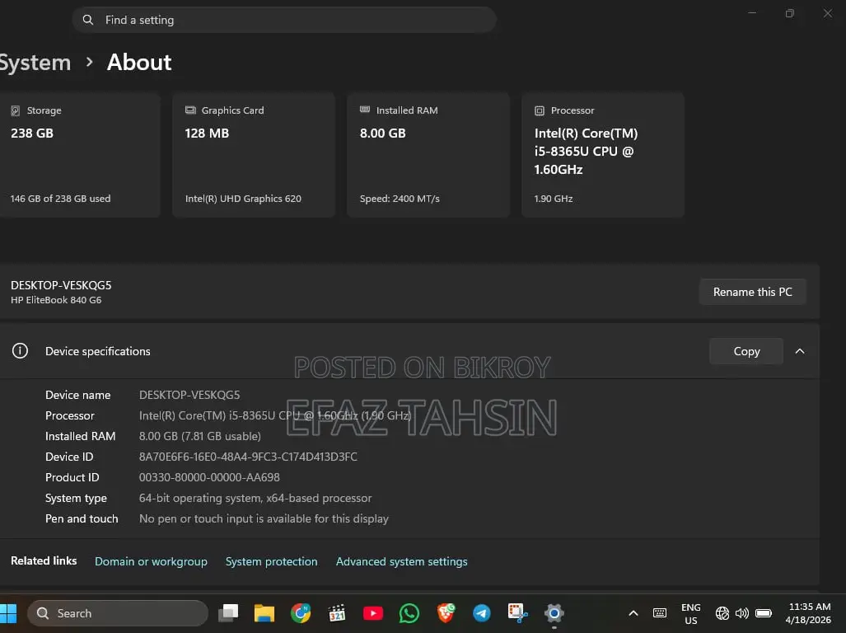The width and height of the screenshot is (846, 633).
Task: Open the Graphics Card card
Action: (254, 155)
